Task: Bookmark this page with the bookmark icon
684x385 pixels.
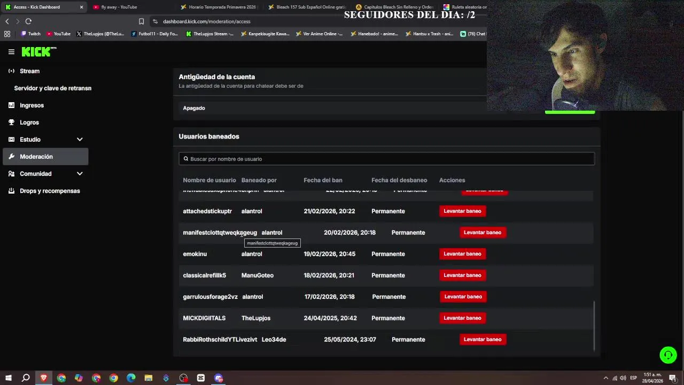Action: pos(141,21)
